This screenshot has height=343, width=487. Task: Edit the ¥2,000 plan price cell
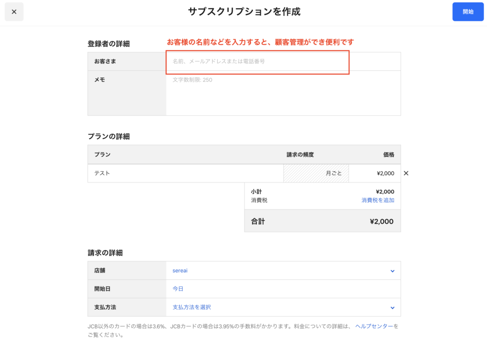(374, 173)
